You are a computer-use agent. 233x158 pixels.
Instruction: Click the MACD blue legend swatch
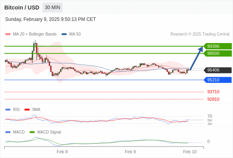(x=8, y=132)
